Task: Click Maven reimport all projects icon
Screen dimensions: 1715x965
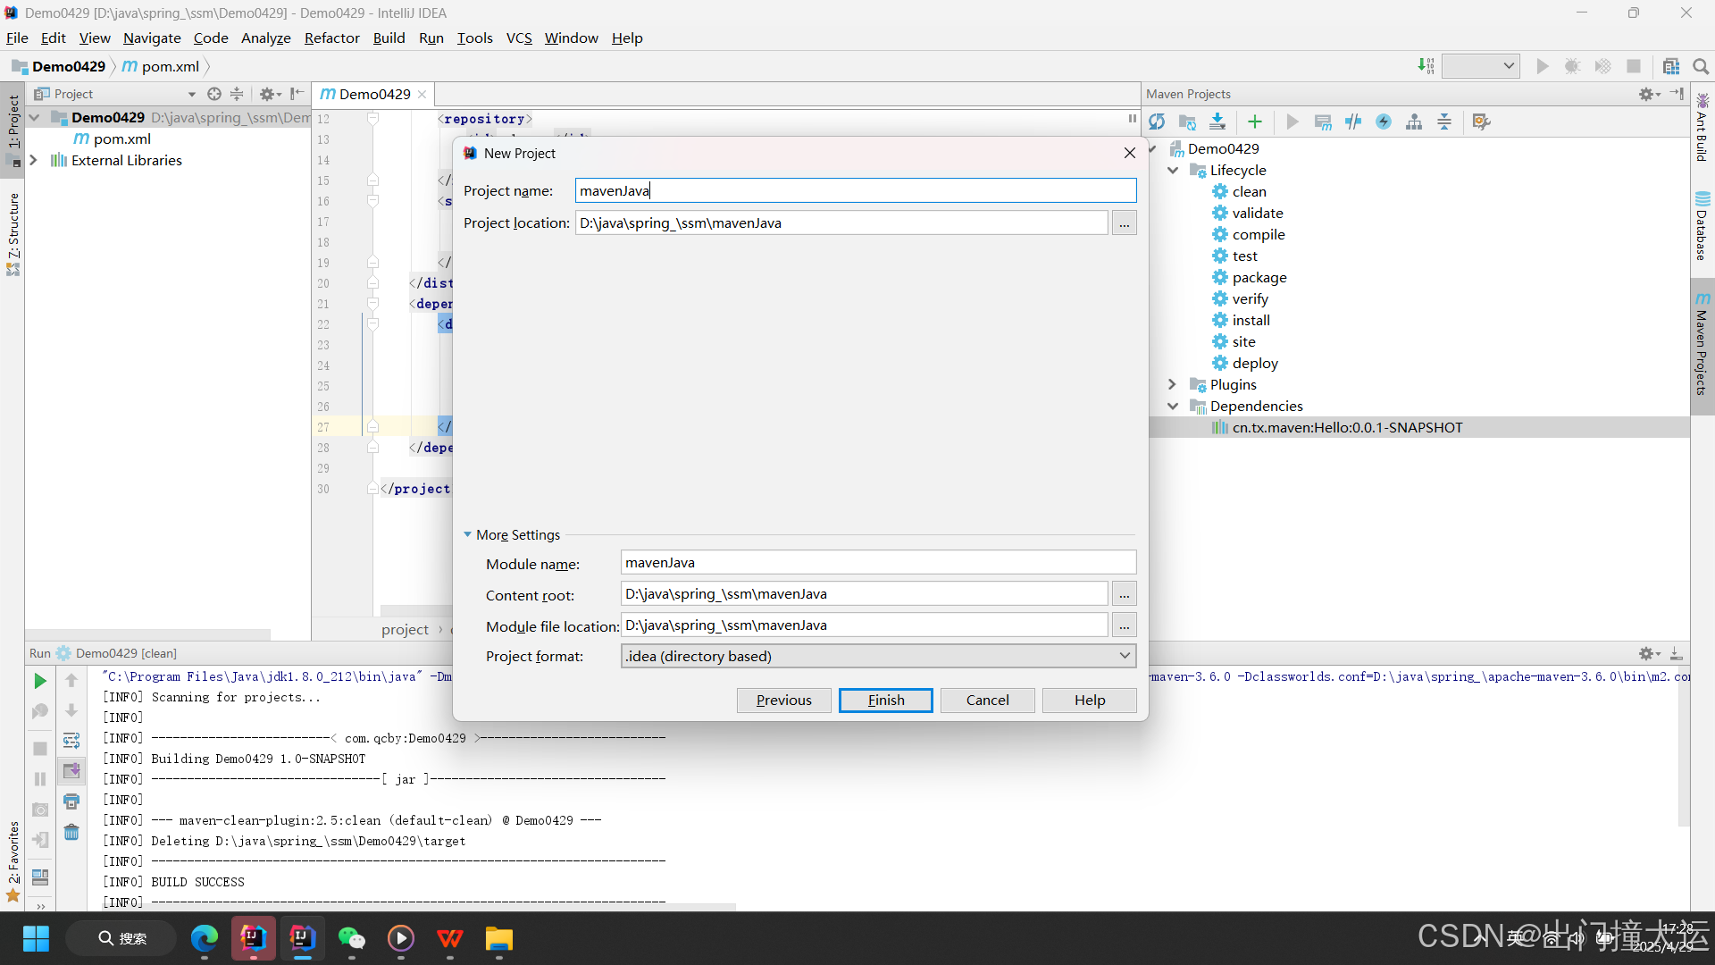Action: (x=1157, y=122)
